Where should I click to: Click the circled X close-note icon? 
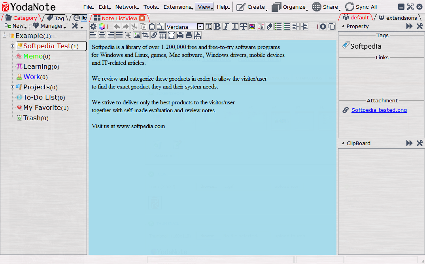[323, 26]
